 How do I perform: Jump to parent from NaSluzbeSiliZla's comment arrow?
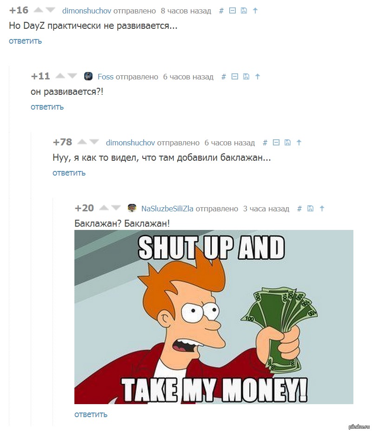(x=322, y=209)
